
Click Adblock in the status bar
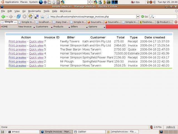pos(170,127)
